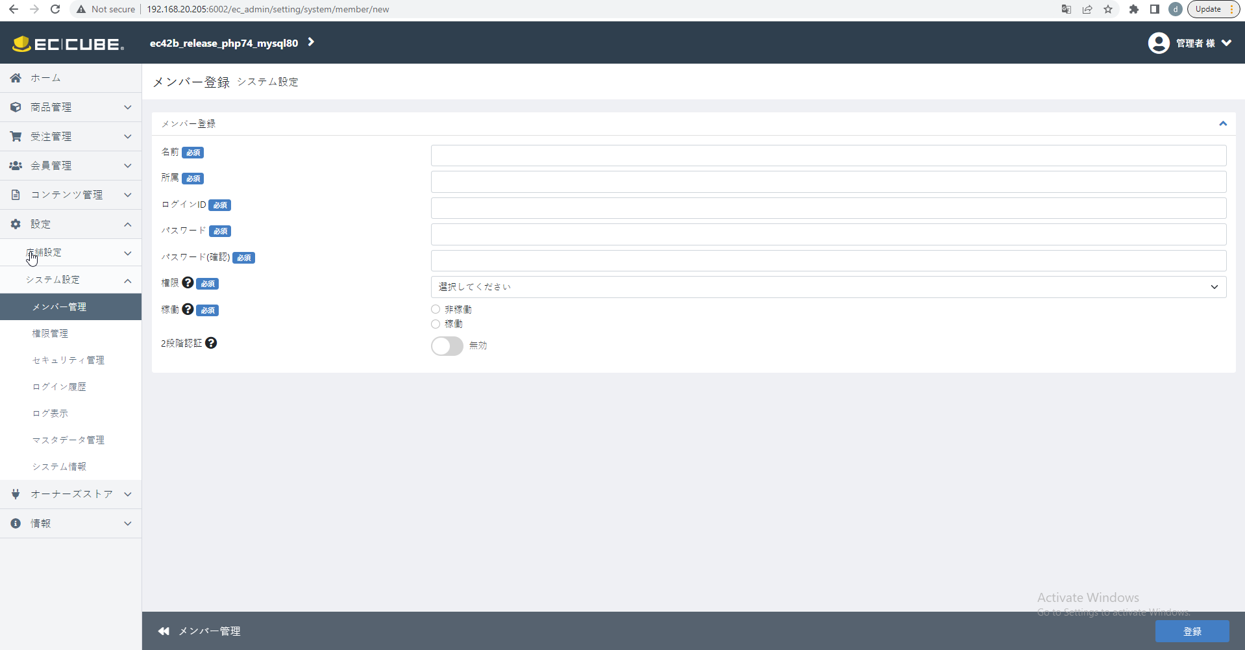
Task: Select the 受注管理 cart icon
Action: [15, 136]
